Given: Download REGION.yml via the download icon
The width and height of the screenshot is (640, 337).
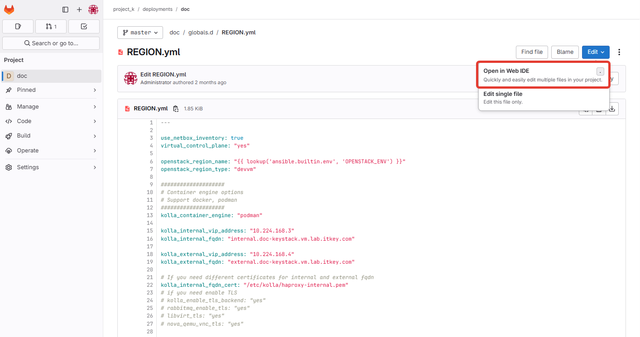Looking at the screenshot, I should pos(612,109).
